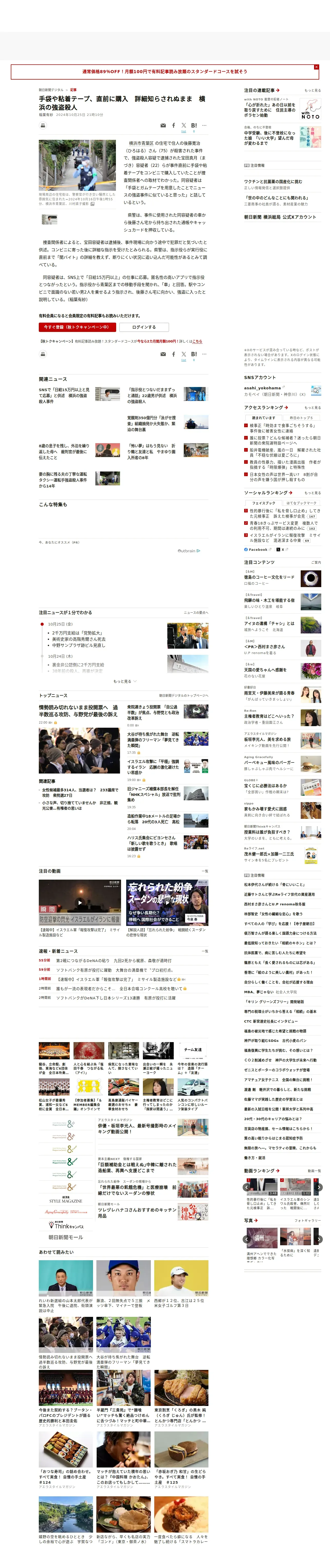This screenshot has width=330, height=1545.
Task: Share article on Facebook, top icon
Action: [174, 125]
